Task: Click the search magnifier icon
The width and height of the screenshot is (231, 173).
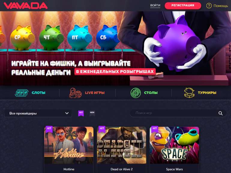Action: click(220, 113)
